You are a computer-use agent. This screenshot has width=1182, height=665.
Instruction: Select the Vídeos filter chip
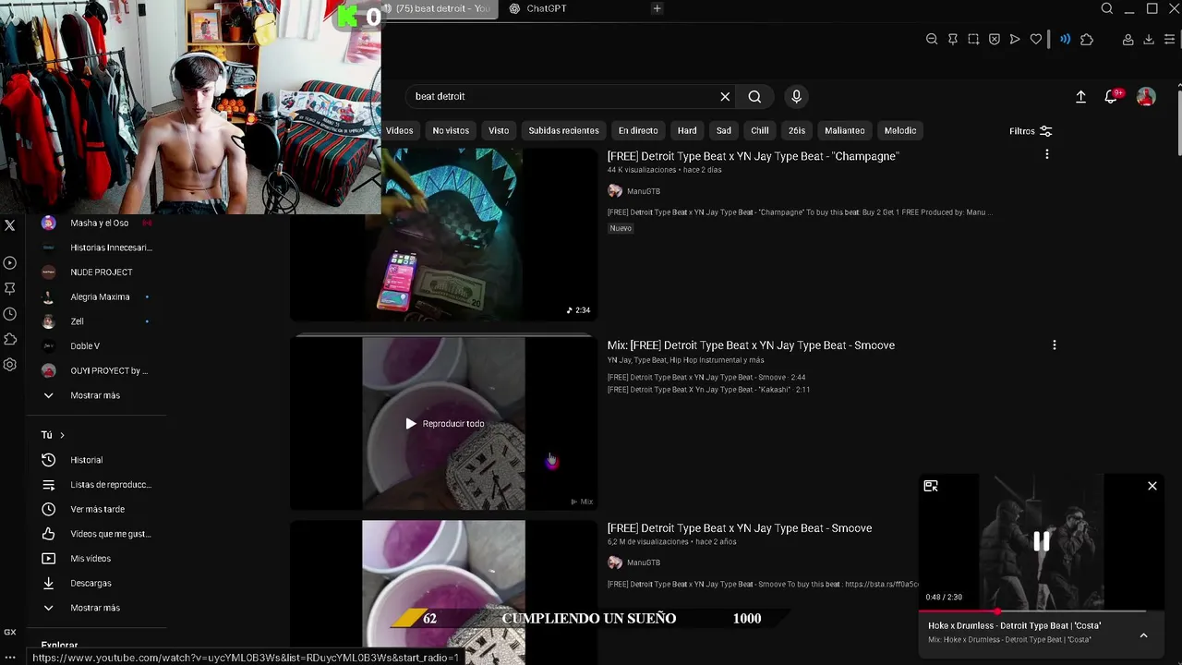400,130
